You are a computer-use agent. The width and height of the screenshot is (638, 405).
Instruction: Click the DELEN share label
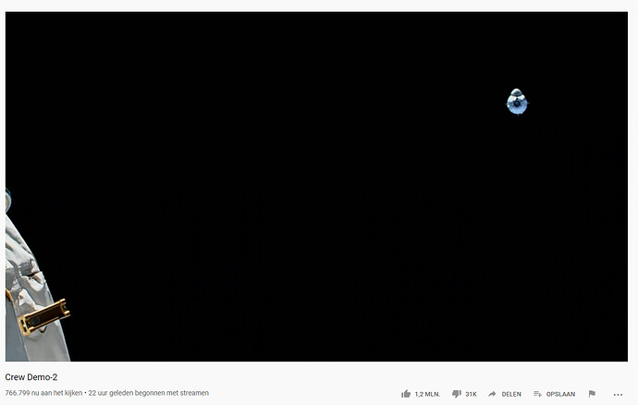tap(511, 394)
